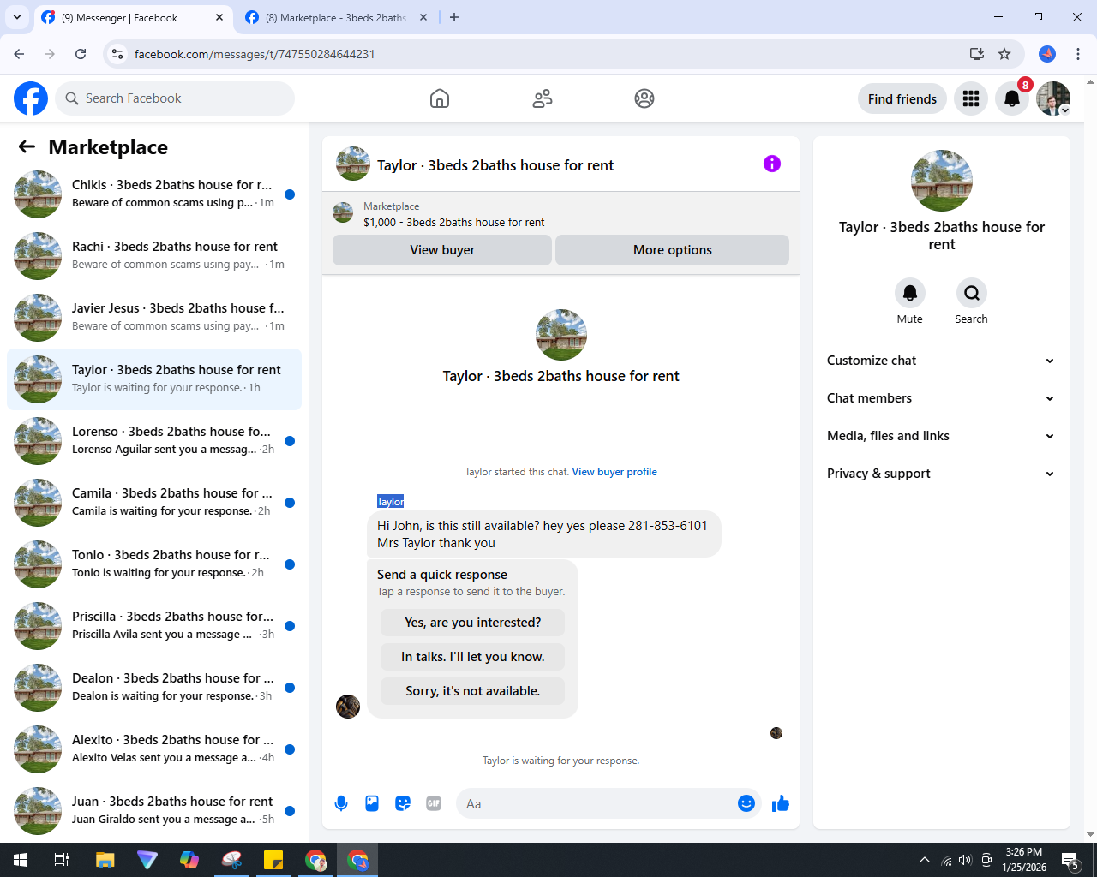Click the View buyer button
Viewport: 1097px width, 877px height.
click(442, 250)
